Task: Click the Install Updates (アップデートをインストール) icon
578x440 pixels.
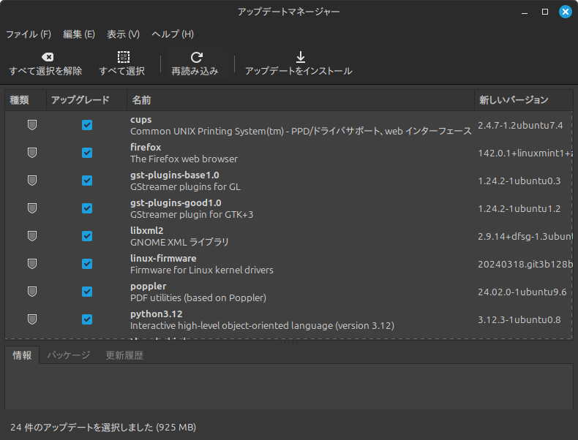Action: click(x=299, y=57)
